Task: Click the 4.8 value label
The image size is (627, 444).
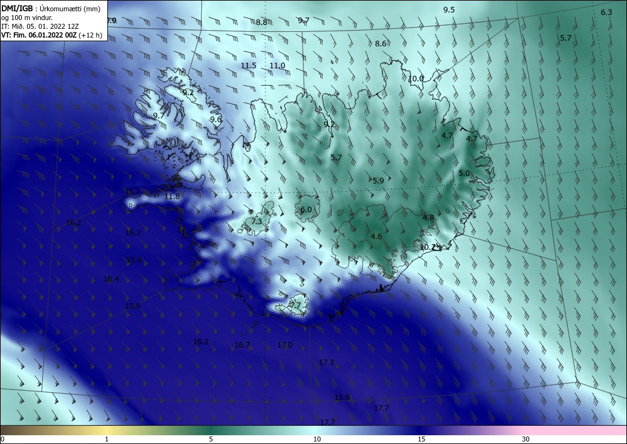Action: 428,217
